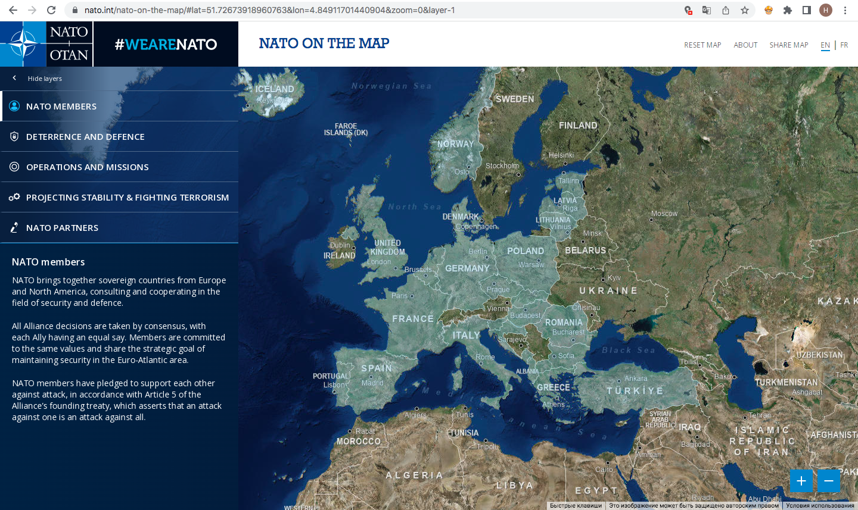Select the NATO Members layer
Image resolution: width=858 pixels, height=510 pixels.
click(x=119, y=107)
